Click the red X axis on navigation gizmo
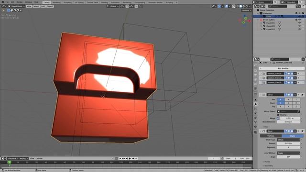This screenshot has width=306, height=172. pos(250,21)
